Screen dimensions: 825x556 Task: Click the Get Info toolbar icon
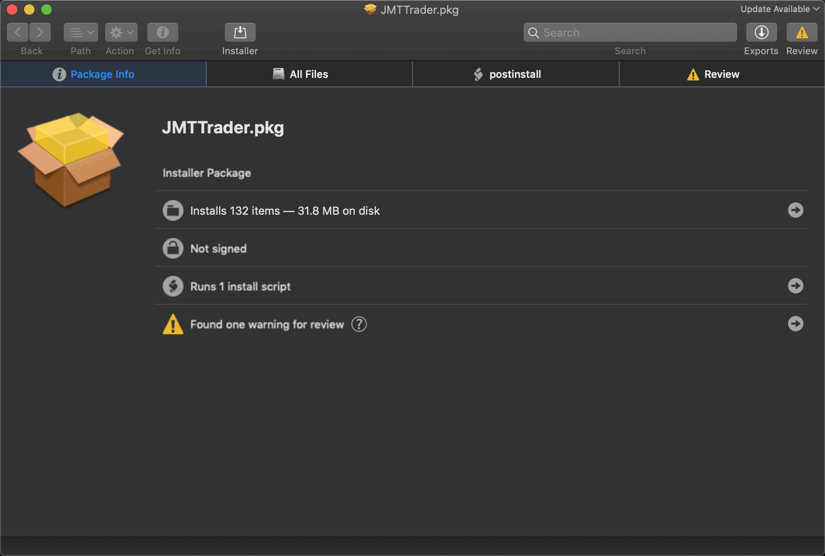tap(162, 33)
